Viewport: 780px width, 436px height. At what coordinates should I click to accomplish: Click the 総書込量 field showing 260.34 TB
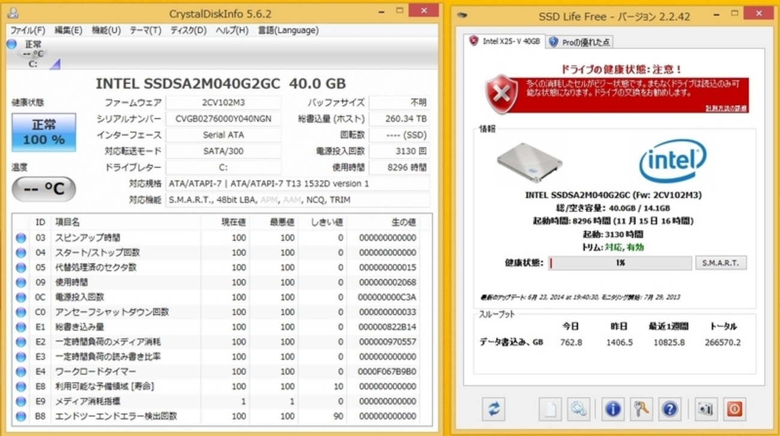pyautogui.click(x=399, y=119)
